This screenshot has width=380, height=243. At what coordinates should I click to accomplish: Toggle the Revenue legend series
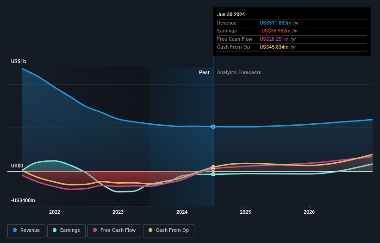pyautogui.click(x=26, y=230)
